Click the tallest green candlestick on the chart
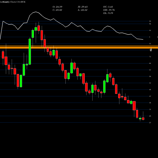Screen dimensions: 158x158 coord(30,52)
